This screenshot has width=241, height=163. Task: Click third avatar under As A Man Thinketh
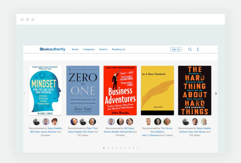[x=167, y=122]
